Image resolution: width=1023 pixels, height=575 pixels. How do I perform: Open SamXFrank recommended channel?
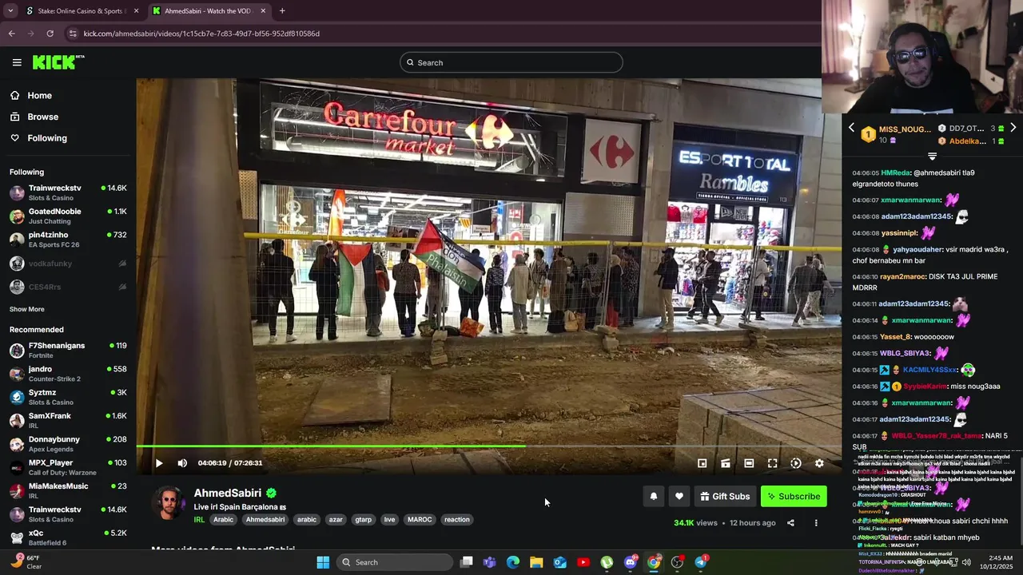pos(68,420)
